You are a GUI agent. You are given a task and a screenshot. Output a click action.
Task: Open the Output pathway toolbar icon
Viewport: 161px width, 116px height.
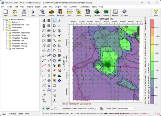[x=79, y=13]
